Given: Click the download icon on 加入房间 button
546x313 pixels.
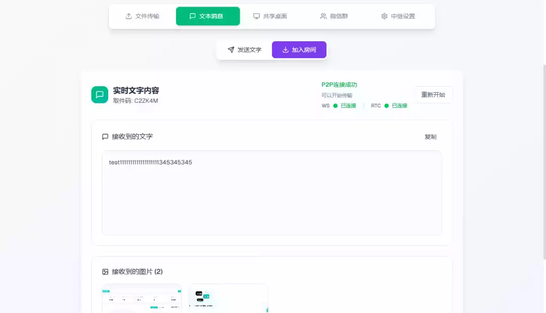Looking at the screenshot, I should click(x=286, y=49).
